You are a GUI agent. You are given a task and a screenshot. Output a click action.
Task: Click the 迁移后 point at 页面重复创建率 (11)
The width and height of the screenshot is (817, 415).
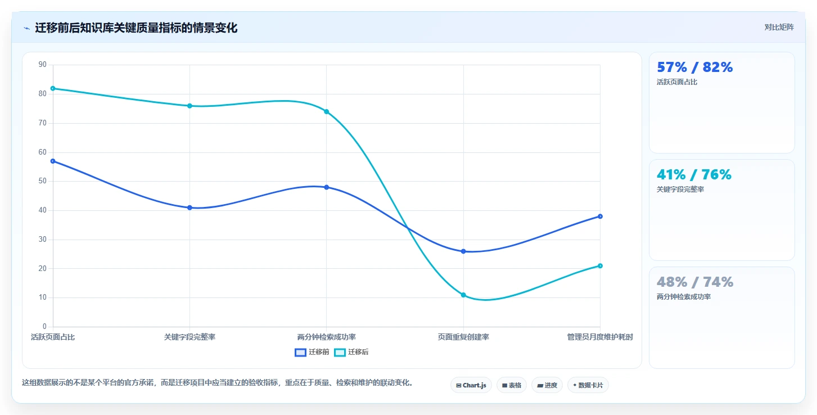pyautogui.click(x=463, y=295)
